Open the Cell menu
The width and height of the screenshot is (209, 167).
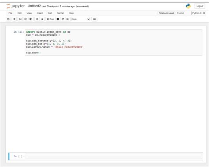point(50,13)
